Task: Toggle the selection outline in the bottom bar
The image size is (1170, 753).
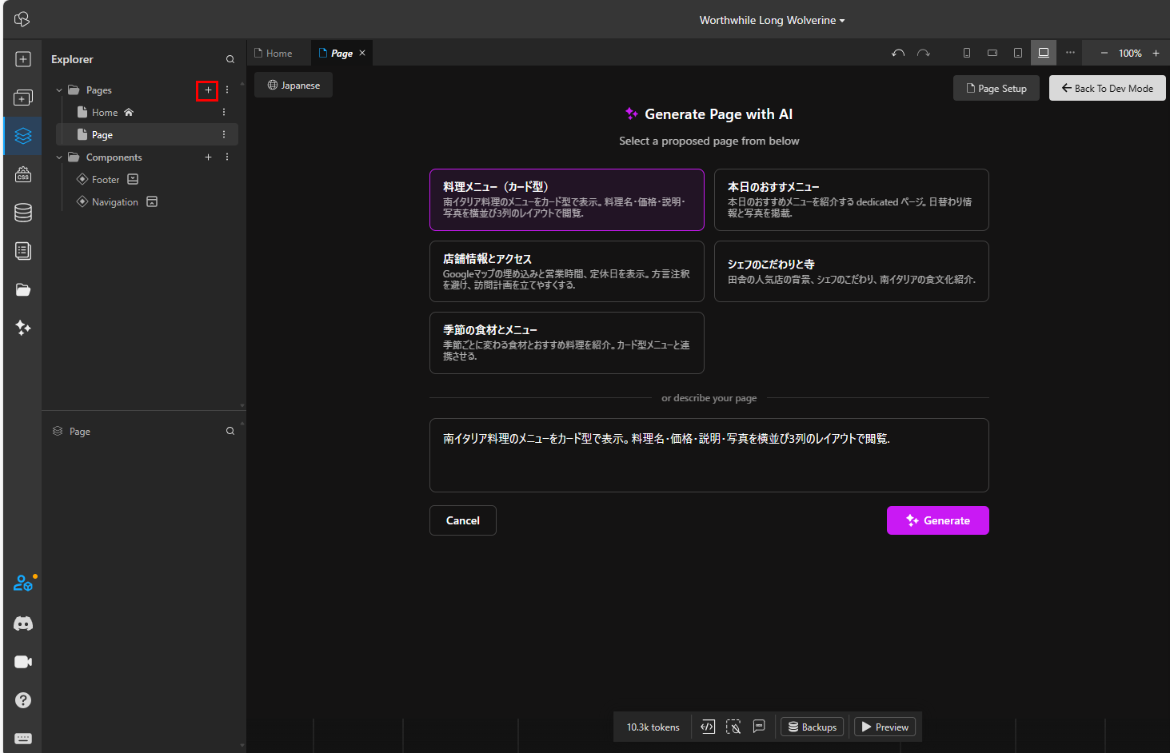Action: coord(733,727)
